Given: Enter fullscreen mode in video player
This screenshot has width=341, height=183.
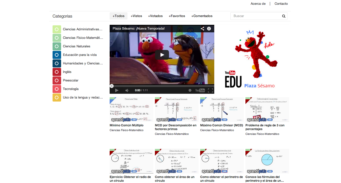Looking at the screenshot, I should (x=210, y=90).
